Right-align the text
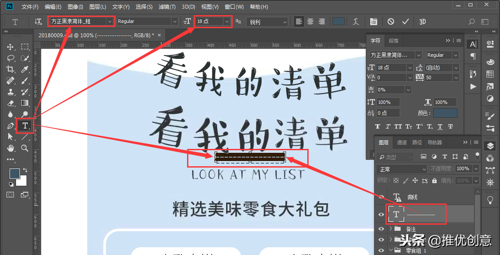Screen dimensions: 500x255 pyautogui.click(x=322, y=21)
